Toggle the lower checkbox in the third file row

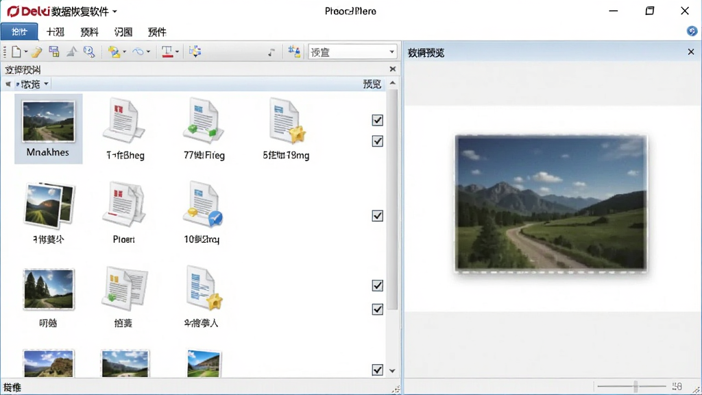(378, 309)
